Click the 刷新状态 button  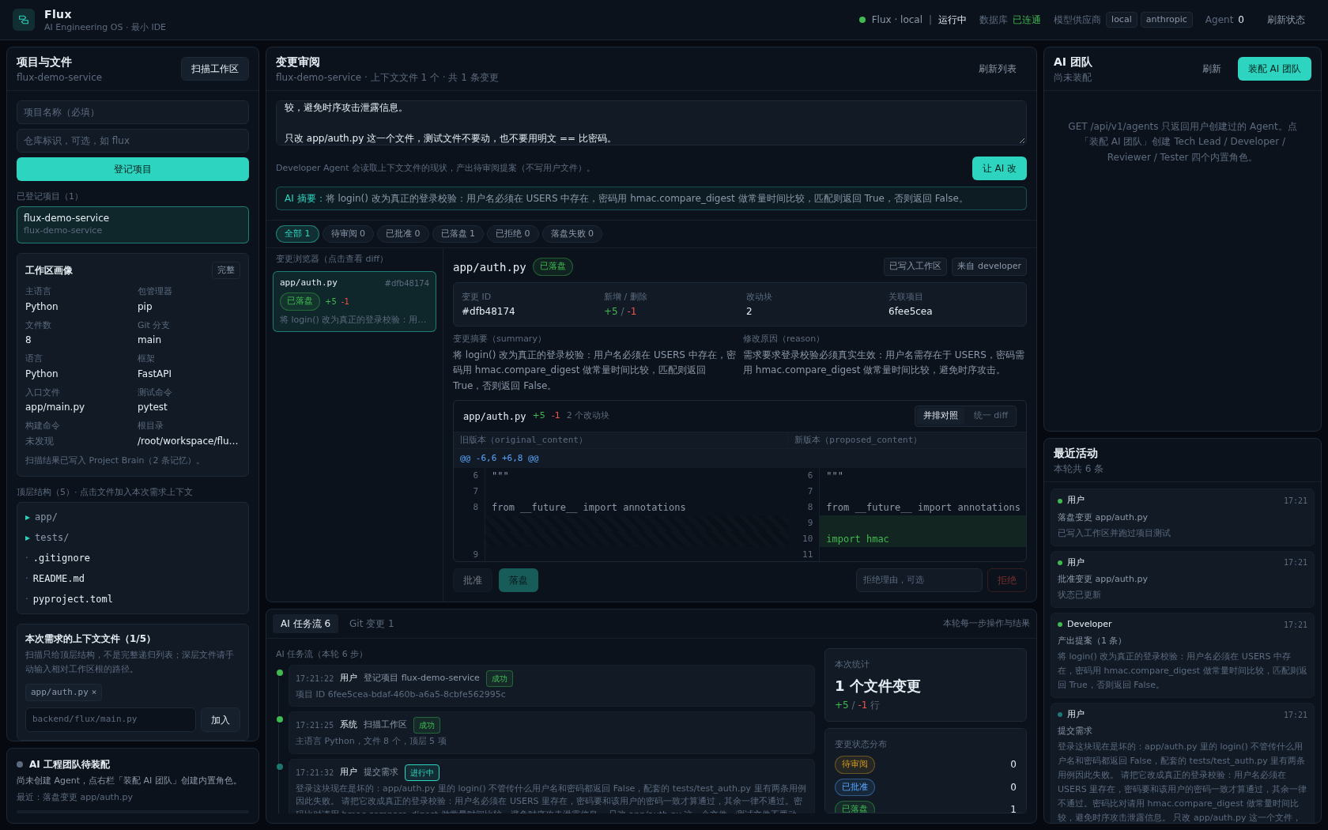click(x=1285, y=20)
